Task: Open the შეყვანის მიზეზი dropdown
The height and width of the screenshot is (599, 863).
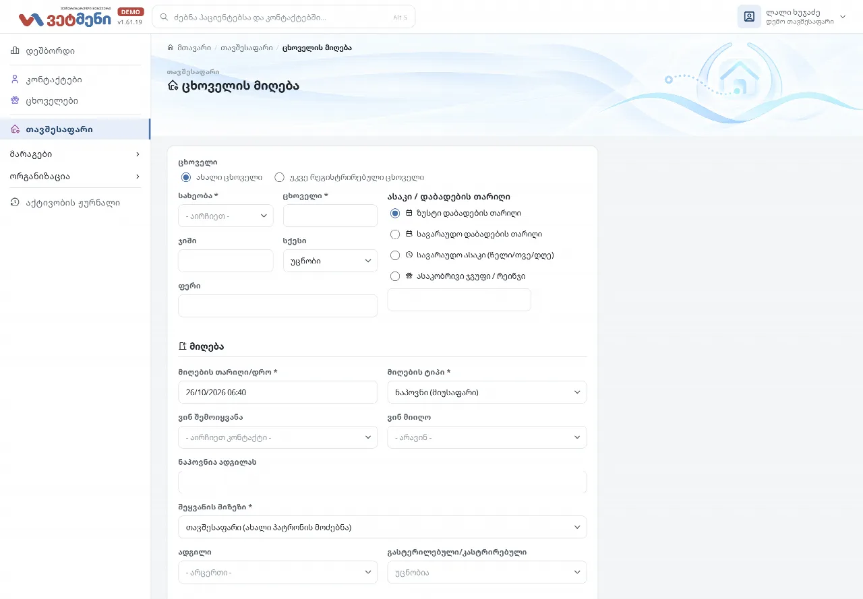Action: 382,527
